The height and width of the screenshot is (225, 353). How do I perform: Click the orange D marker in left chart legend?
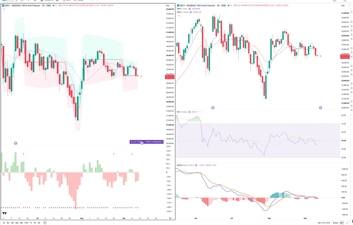click(x=56, y=6)
